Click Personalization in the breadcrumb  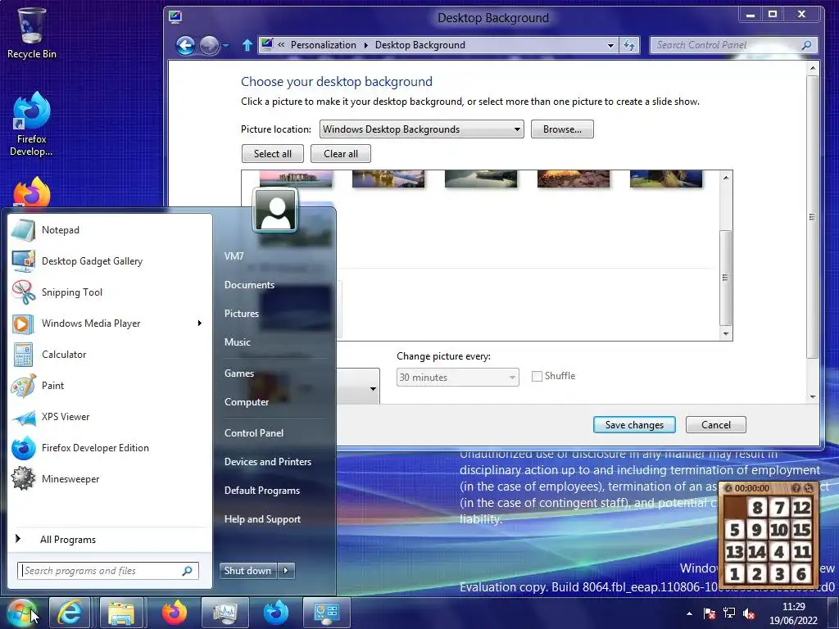tap(323, 46)
